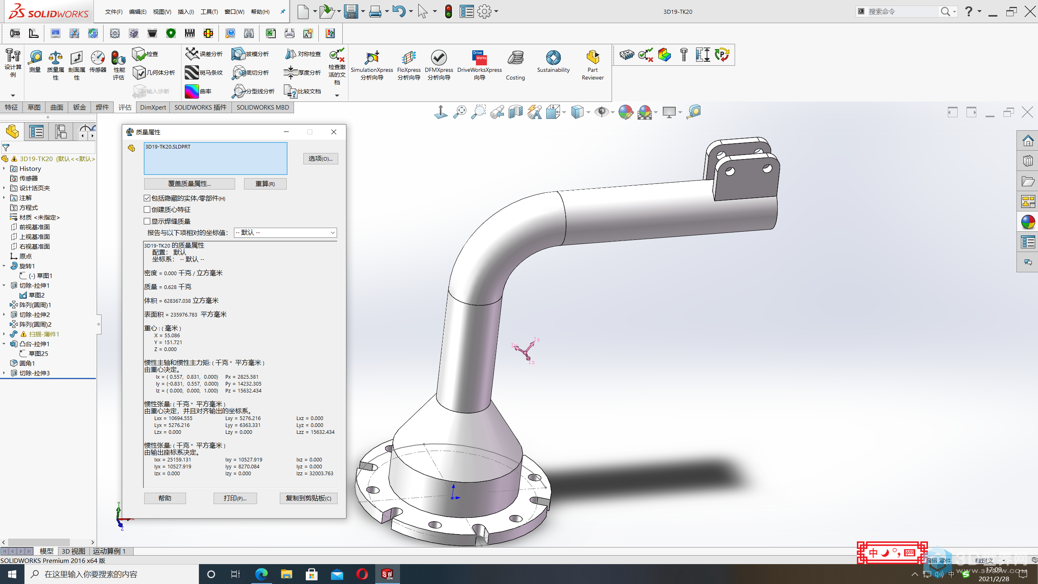
Task: Open the 插入(I) menu
Action: click(x=186, y=12)
